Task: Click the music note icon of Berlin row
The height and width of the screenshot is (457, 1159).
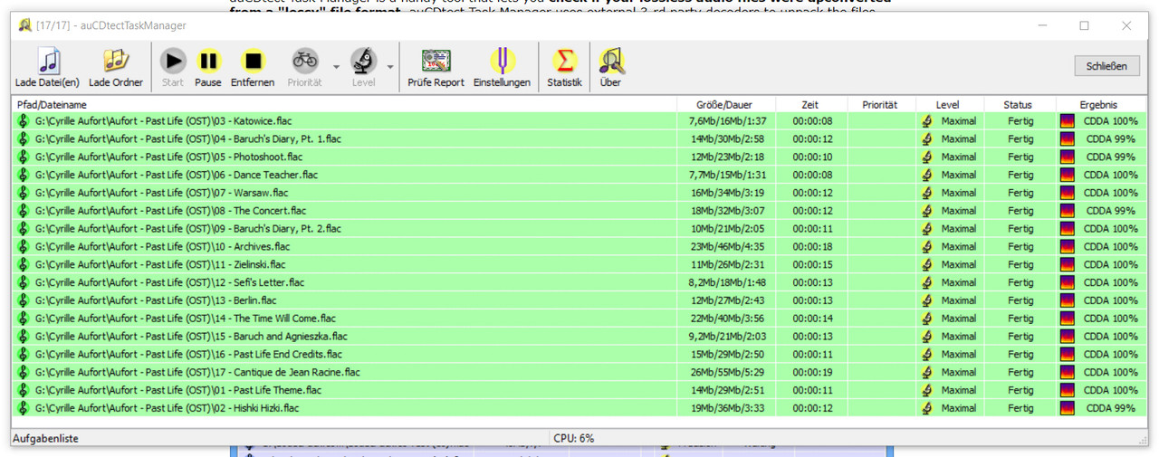Action: coord(24,300)
